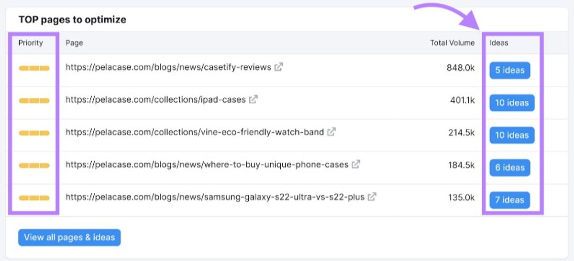Screen dimensions: 574x261
Task: Open the collections/ipad-cases URL
Action: 155,100
